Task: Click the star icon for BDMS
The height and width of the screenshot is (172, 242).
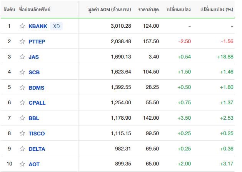Action: [22, 88]
